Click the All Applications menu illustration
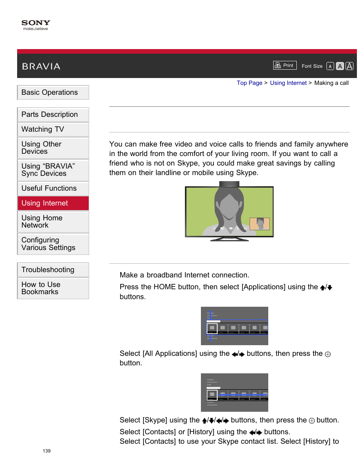 point(234,392)
